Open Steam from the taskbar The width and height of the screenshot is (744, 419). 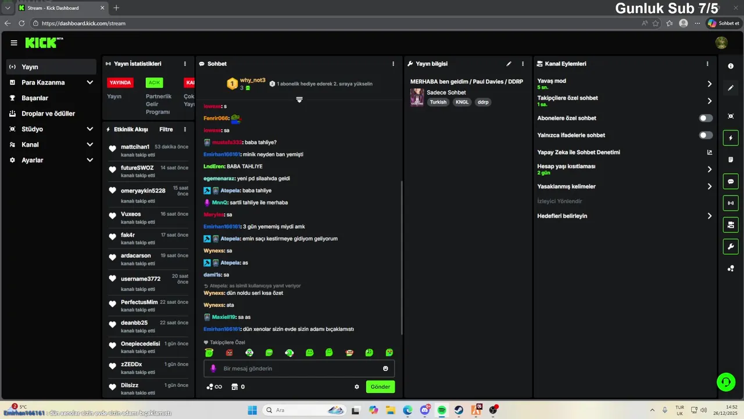[459, 410]
